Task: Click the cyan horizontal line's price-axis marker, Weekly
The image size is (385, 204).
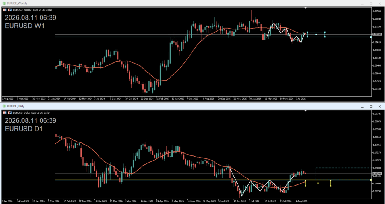Action: tap(371, 37)
